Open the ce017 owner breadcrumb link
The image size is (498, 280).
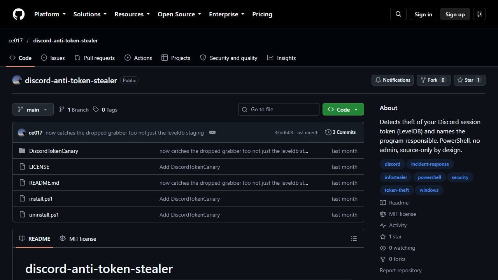pos(16,40)
